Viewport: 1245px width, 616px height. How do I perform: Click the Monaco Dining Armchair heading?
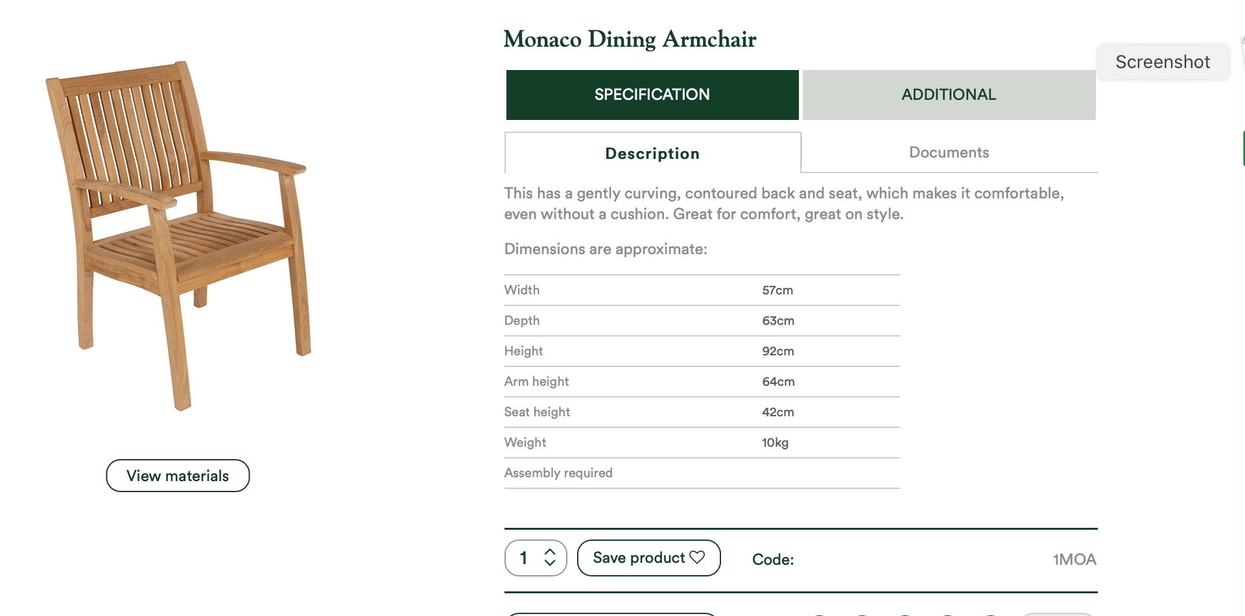tap(630, 39)
